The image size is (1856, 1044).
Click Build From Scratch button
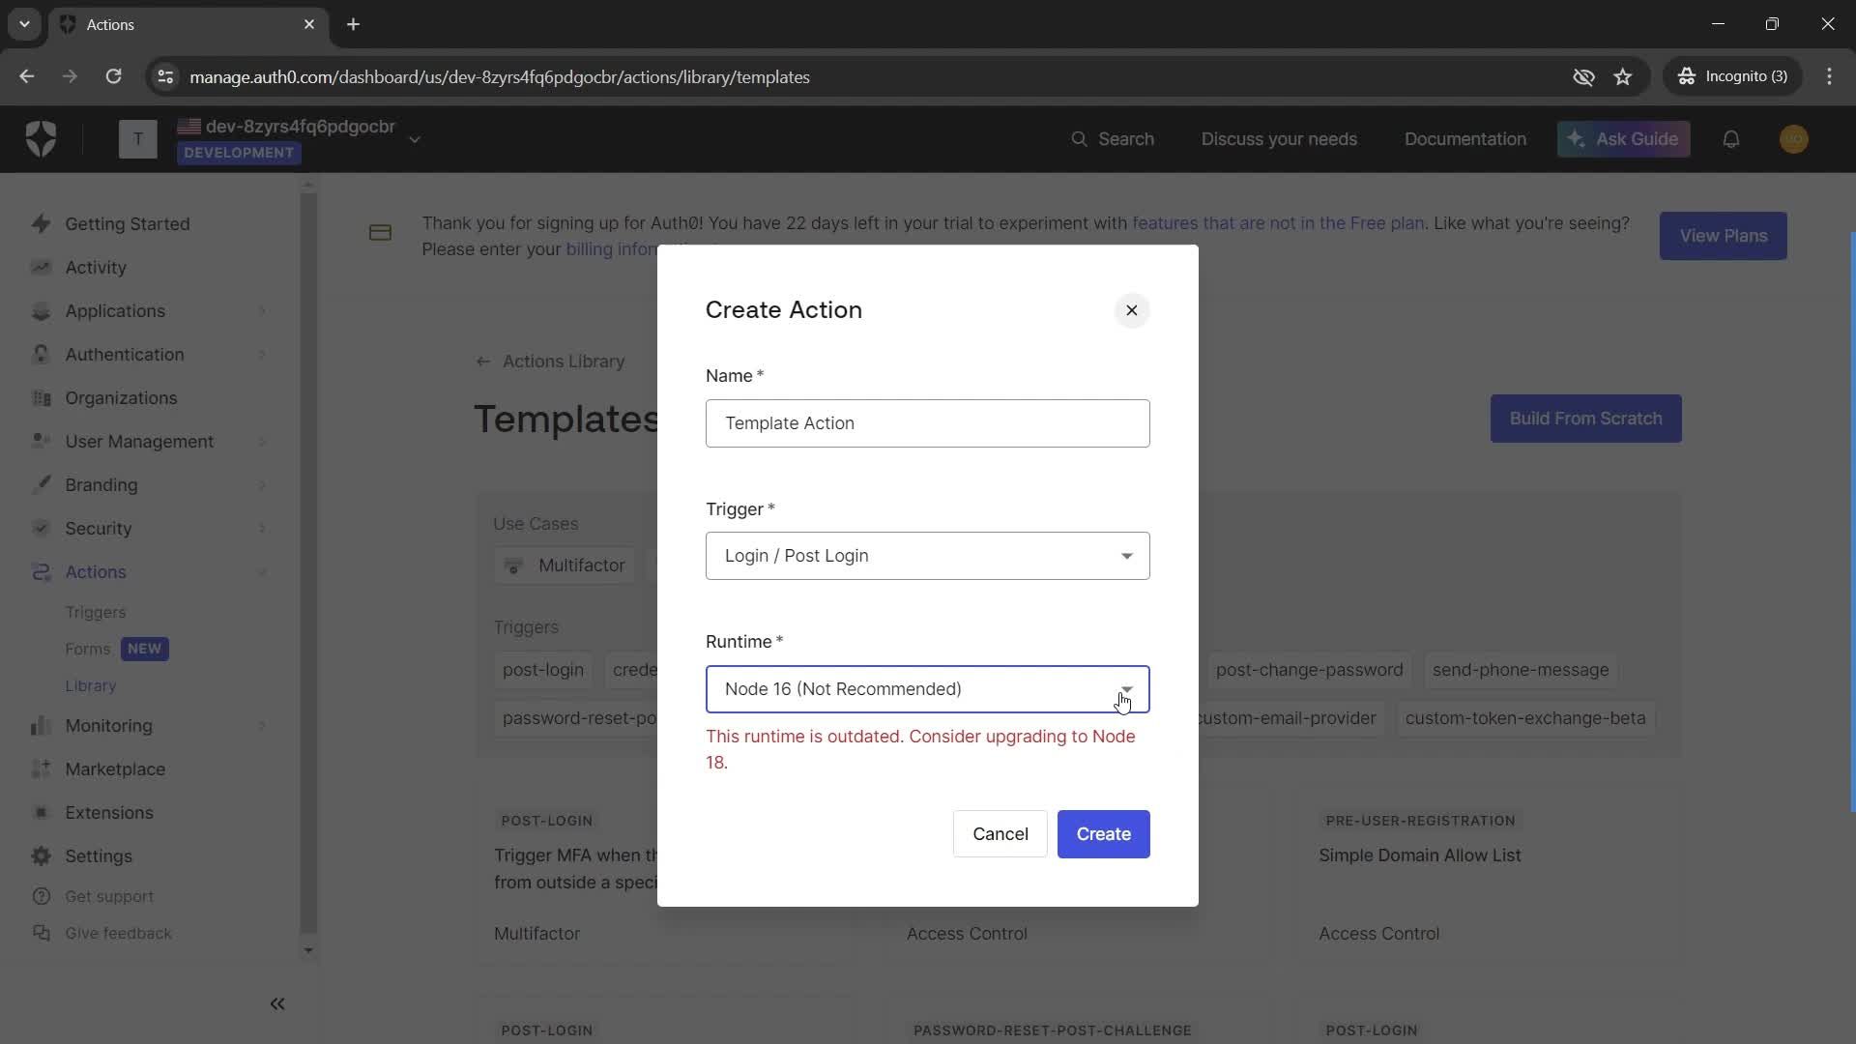1585,419
